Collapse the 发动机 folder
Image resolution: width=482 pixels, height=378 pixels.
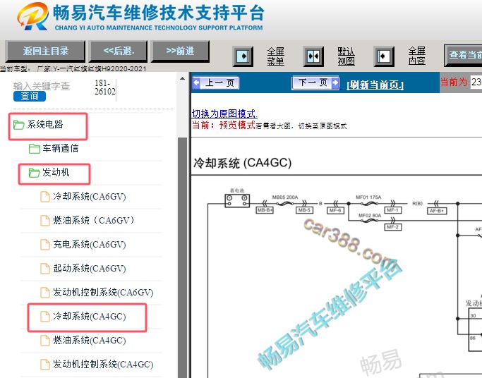pos(56,173)
